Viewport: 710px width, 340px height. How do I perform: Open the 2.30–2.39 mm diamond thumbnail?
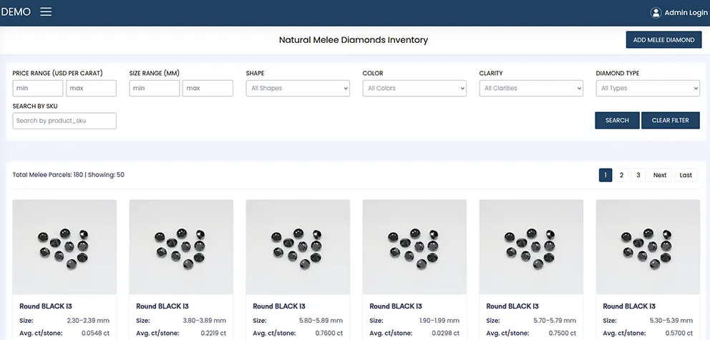coord(64,246)
